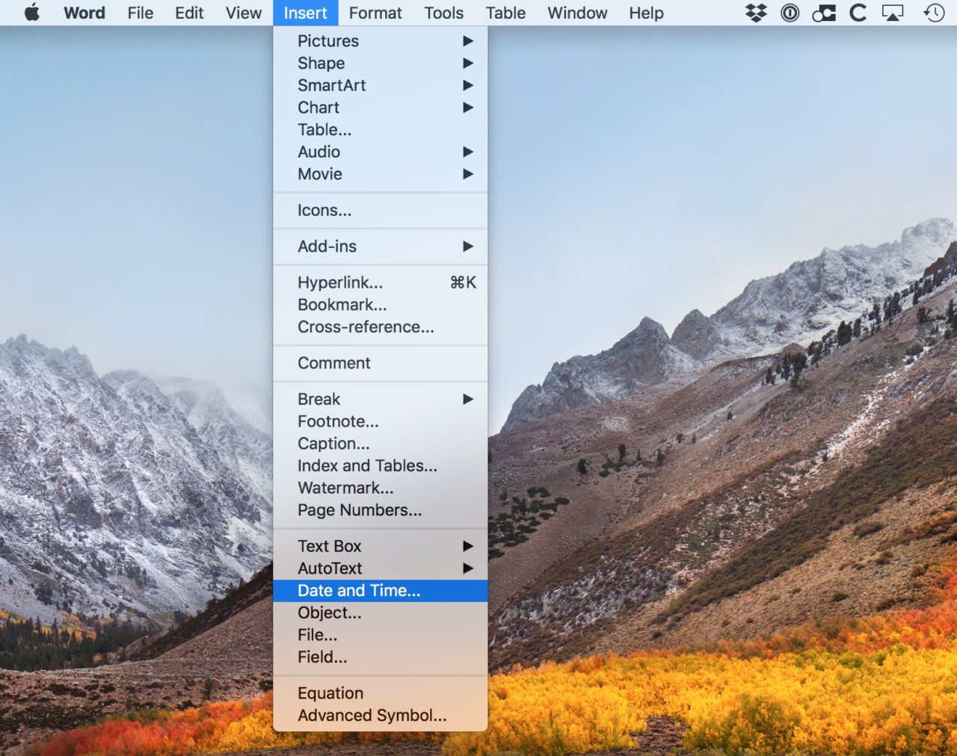
Task: Choose Icons... from the Insert menu
Action: 381,211
